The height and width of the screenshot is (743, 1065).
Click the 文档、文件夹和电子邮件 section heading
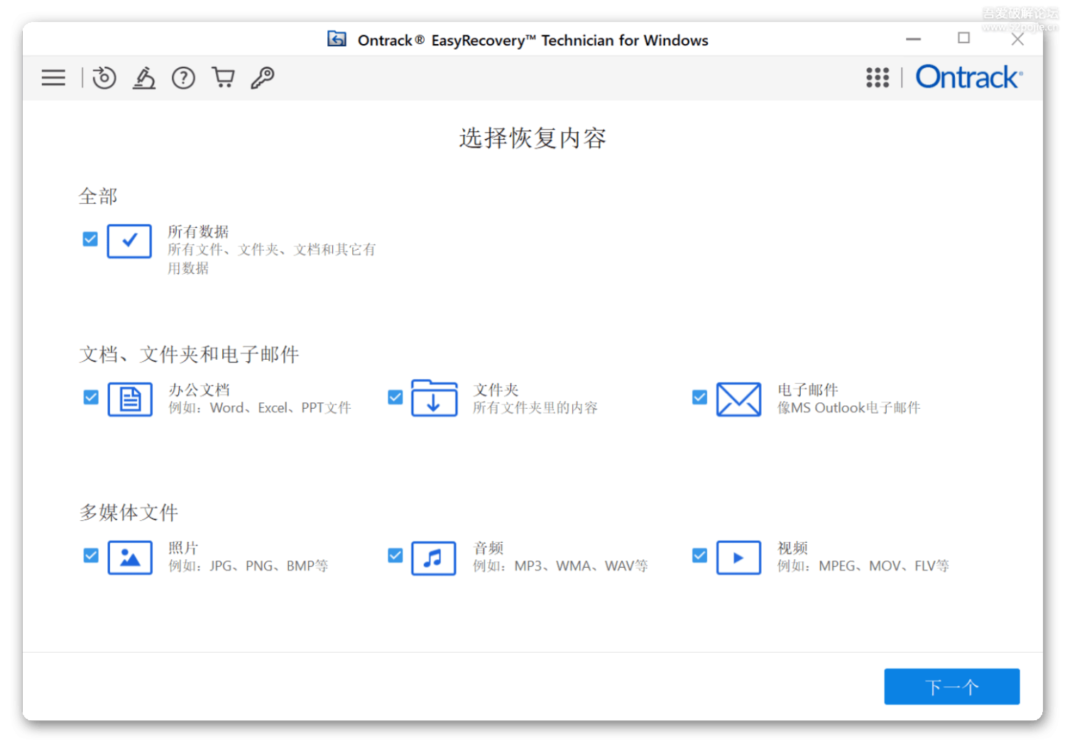(189, 354)
